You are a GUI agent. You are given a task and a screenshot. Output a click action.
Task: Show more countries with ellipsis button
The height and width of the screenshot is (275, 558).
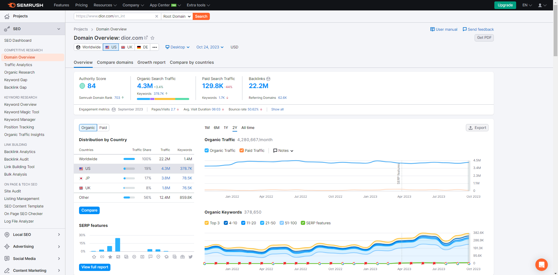tap(155, 47)
